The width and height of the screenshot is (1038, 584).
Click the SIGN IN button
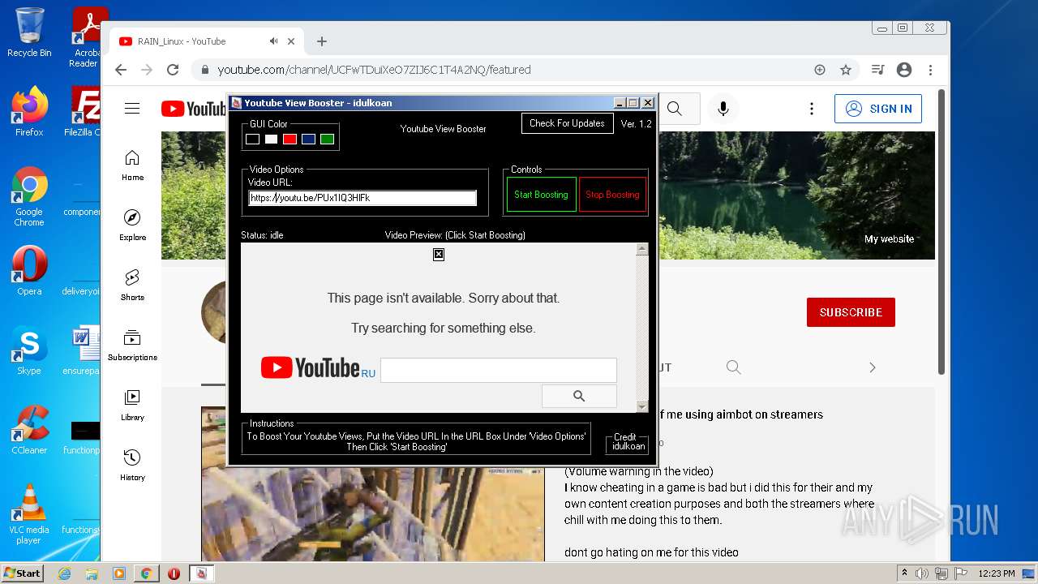[x=878, y=109]
